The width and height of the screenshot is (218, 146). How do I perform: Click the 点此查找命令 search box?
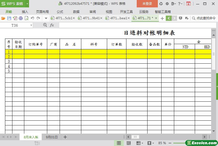[x=204, y=18]
